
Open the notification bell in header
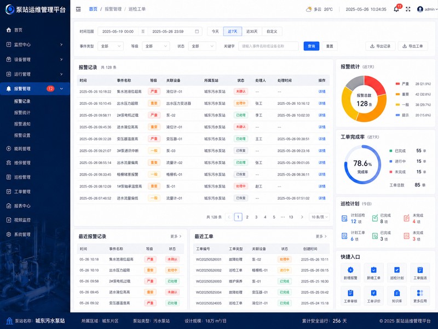tap(396, 9)
